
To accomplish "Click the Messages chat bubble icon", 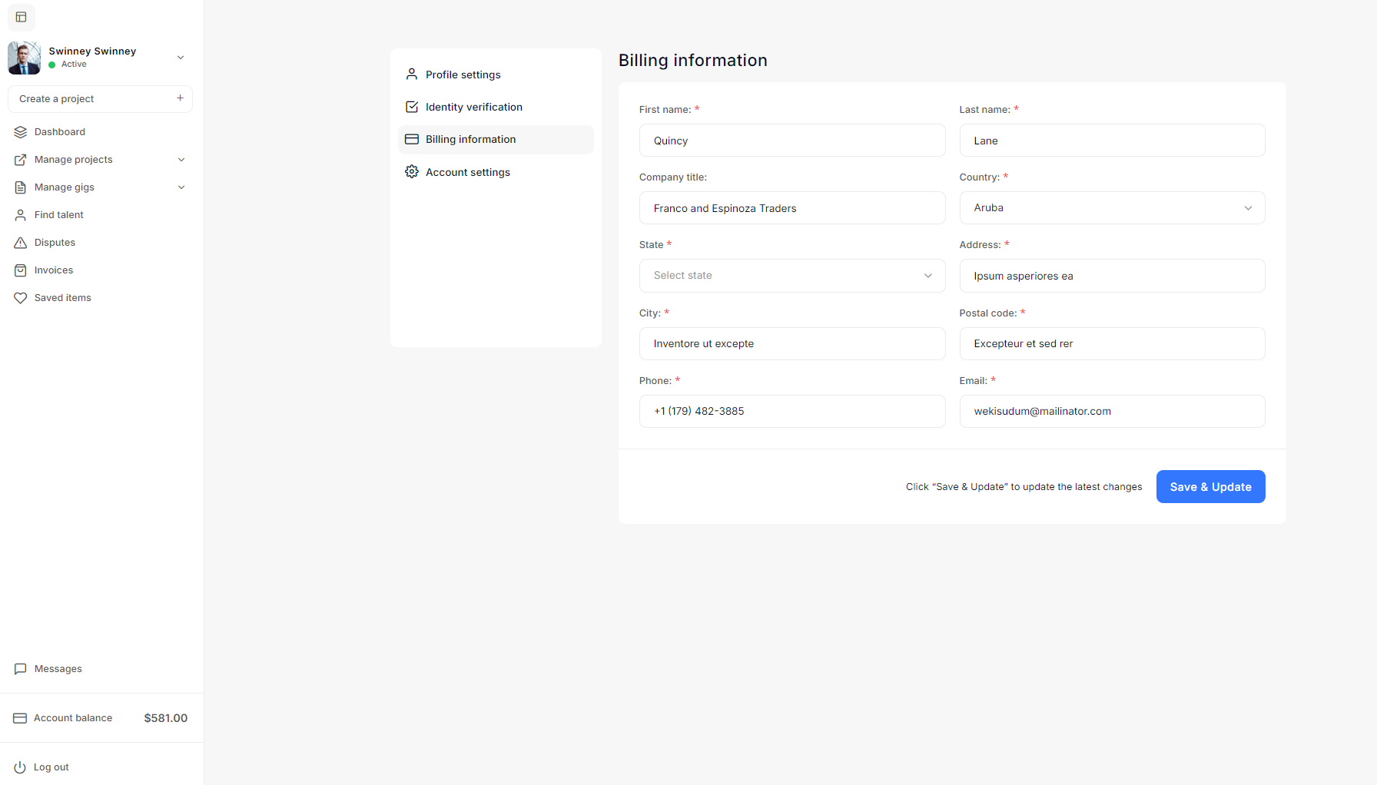I will [x=21, y=669].
